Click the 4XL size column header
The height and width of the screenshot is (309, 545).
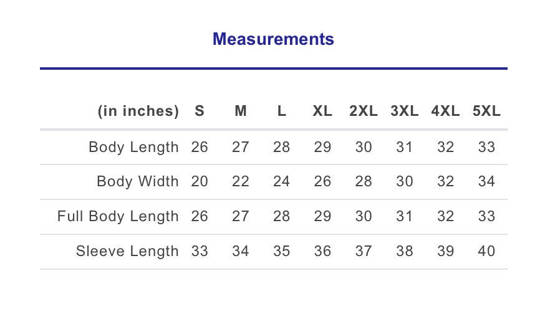[x=445, y=112]
